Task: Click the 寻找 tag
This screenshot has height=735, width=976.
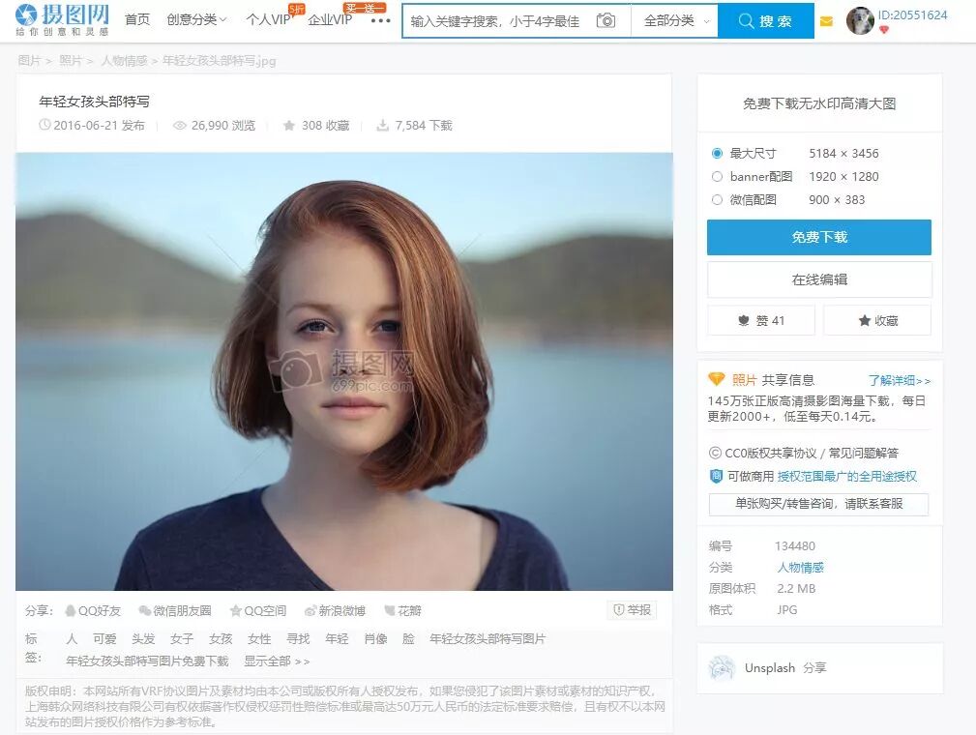Action: tap(298, 638)
